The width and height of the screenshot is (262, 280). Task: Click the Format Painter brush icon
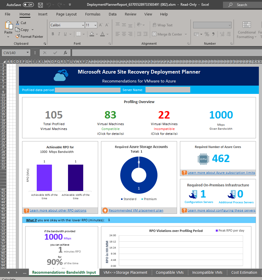point(18,36)
